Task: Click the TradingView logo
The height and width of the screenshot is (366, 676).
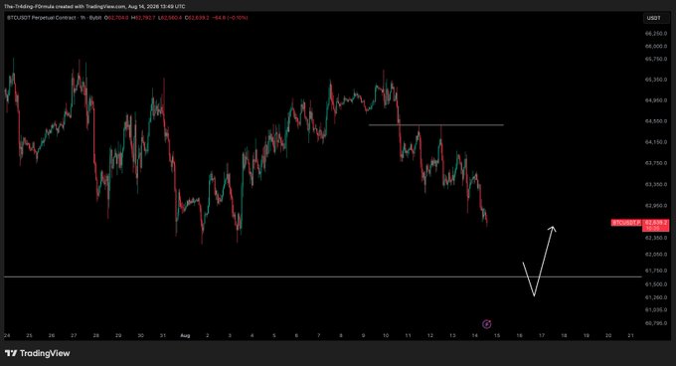Action: 37,353
